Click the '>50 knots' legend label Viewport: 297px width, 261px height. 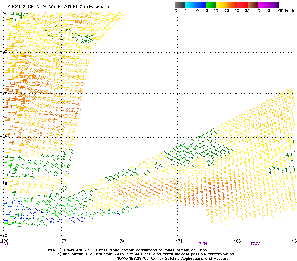pyautogui.click(x=285, y=11)
